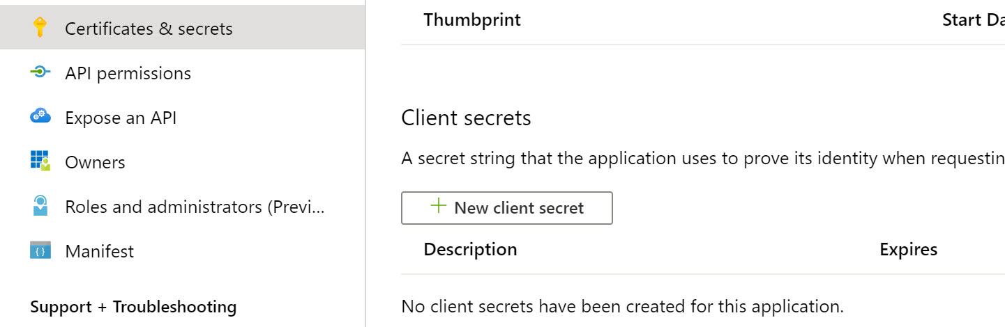Click the Manifest braces icon
Screen dimensions: 1005x327
pos(40,250)
